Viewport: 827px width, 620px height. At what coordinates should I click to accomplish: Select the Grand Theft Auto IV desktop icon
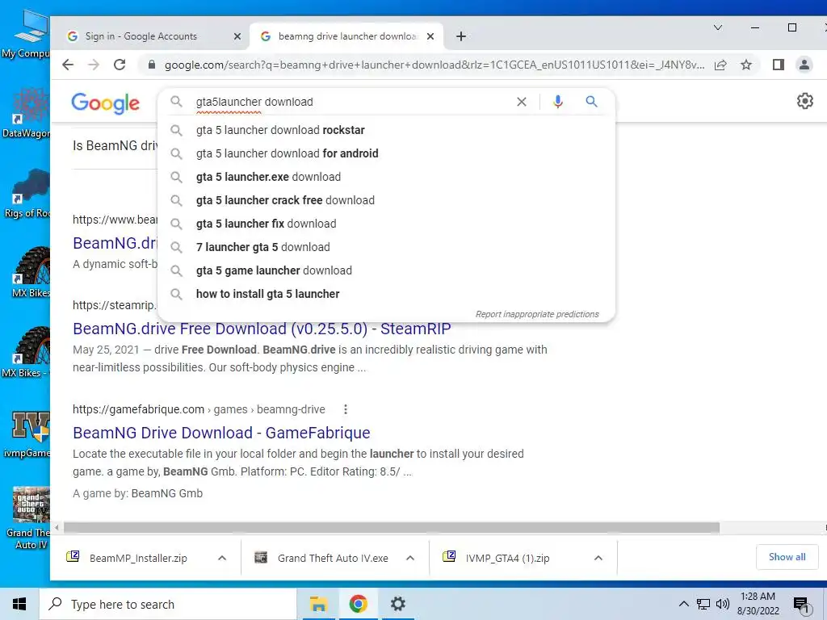(x=28, y=517)
